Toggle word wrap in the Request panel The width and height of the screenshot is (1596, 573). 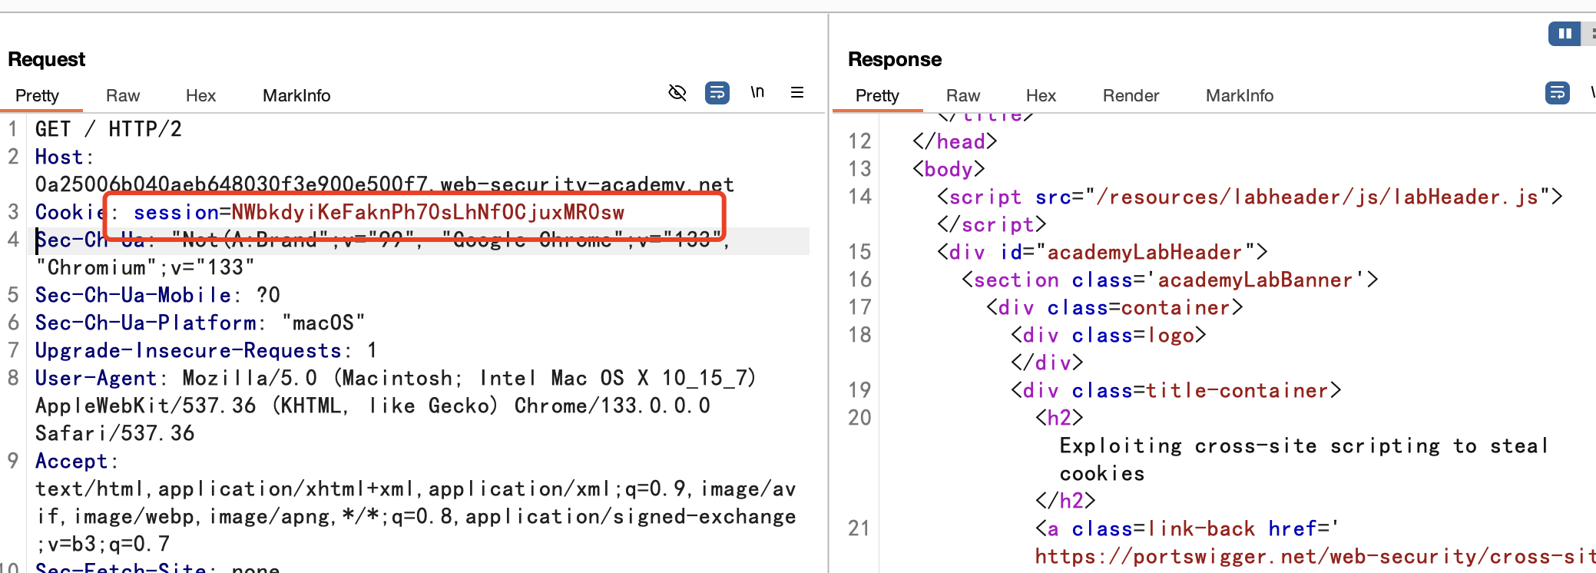click(717, 93)
